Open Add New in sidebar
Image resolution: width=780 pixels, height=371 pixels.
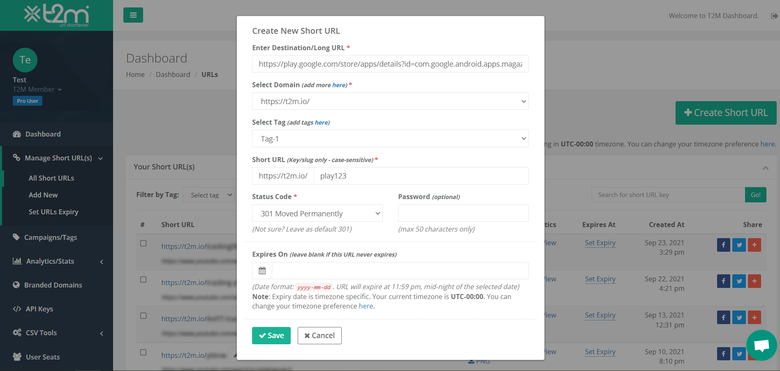pos(43,195)
